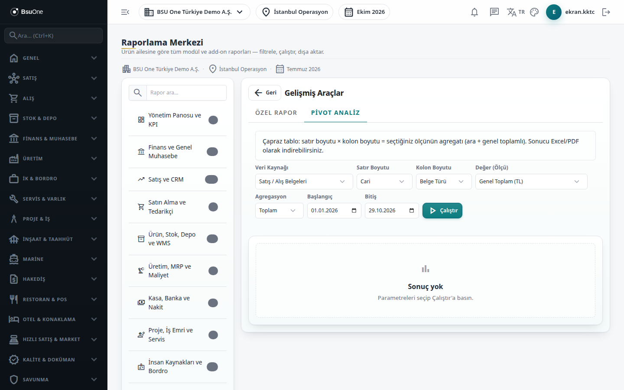Toggle Kasa, Banka ve Nakit switch
Screen dimensions: 624x390
(213, 303)
